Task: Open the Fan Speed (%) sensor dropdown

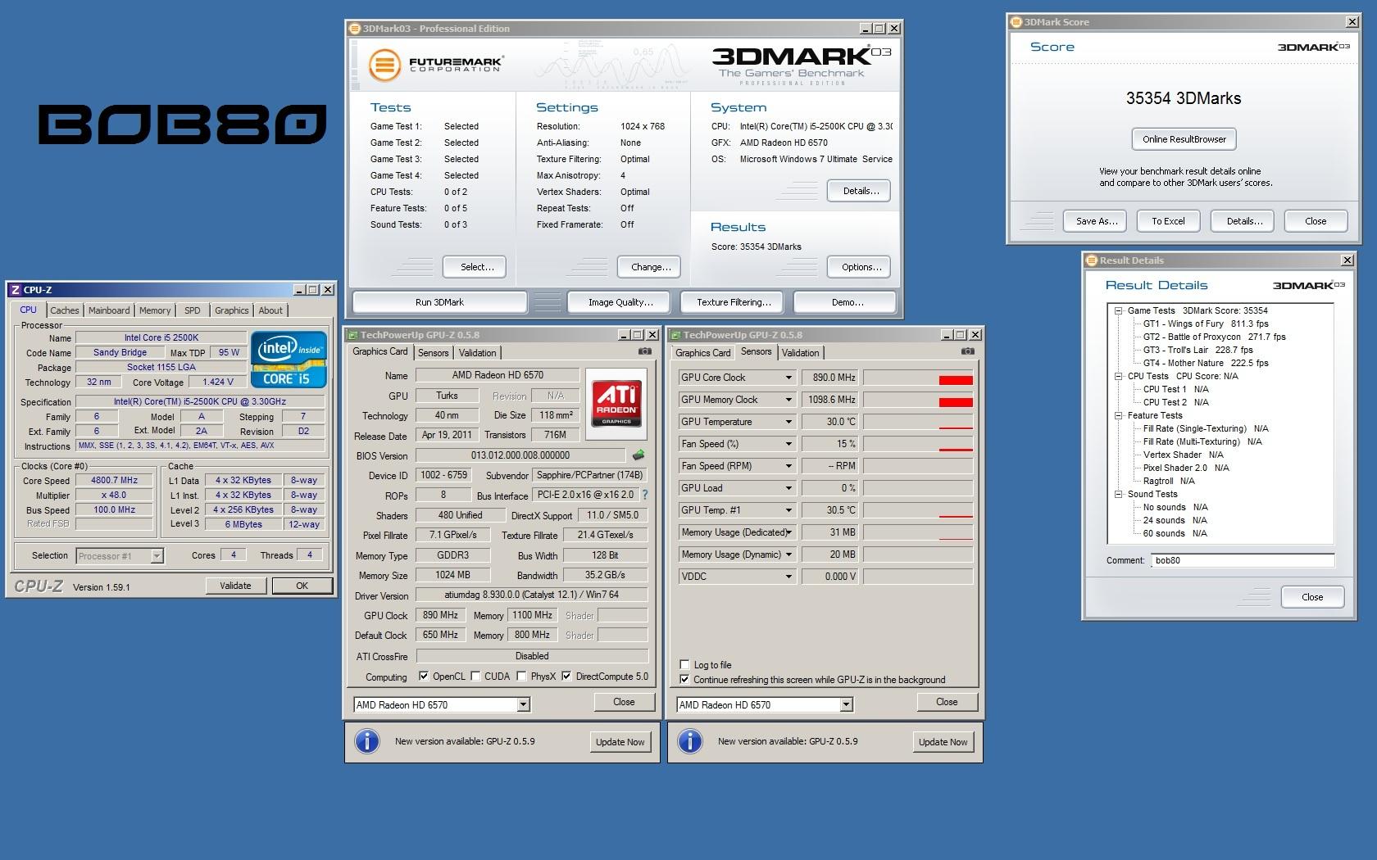Action: [788, 444]
